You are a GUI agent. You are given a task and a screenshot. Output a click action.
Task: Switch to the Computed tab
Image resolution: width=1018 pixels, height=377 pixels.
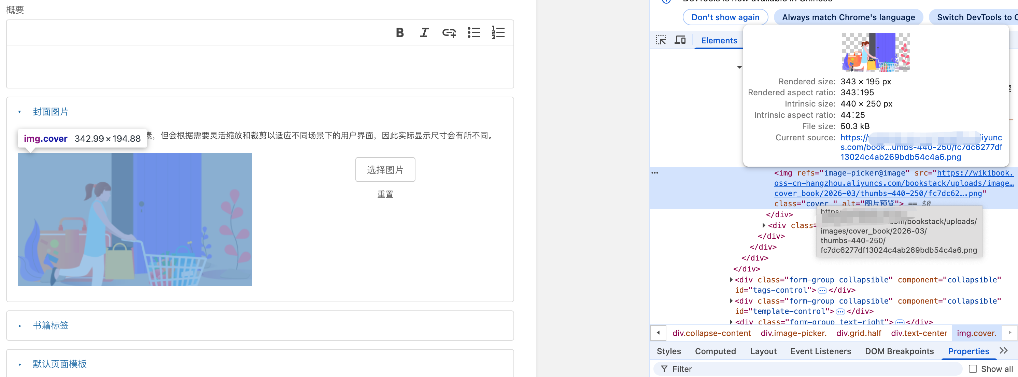(715, 351)
